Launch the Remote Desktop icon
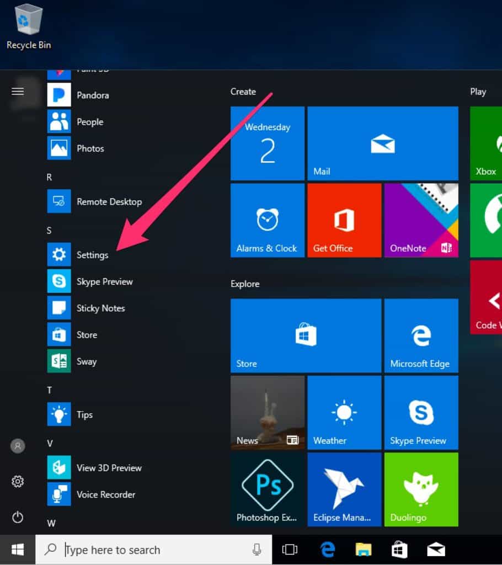 click(x=58, y=201)
